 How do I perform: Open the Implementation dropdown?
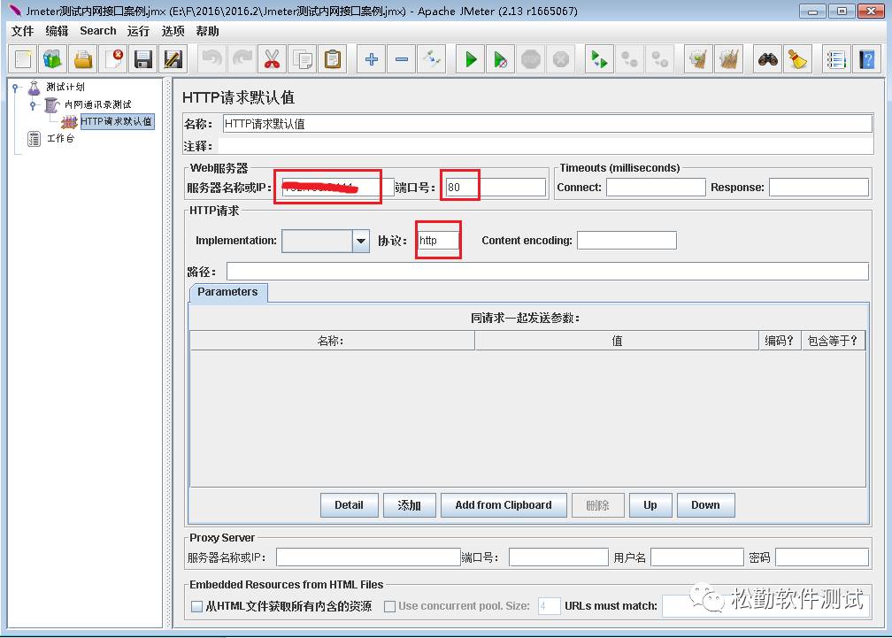tap(361, 241)
